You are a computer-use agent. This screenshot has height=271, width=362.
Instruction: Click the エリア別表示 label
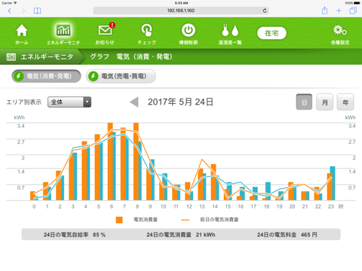coord(24,102)
